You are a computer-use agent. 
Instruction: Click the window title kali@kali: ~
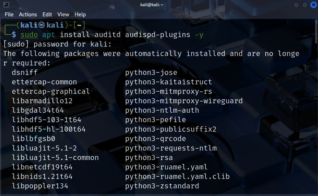[152, 5]
